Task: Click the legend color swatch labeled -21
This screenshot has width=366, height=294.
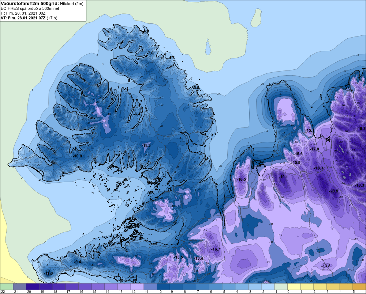Action: (20, 286)
